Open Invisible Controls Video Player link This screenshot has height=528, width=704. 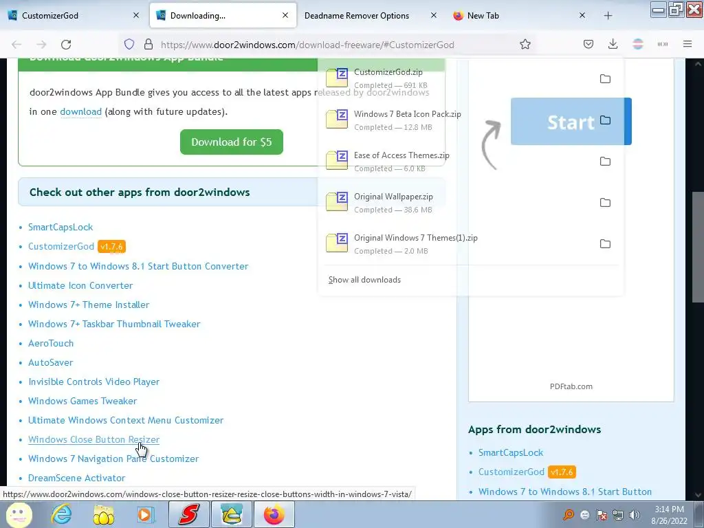click(x=93, y=382)
